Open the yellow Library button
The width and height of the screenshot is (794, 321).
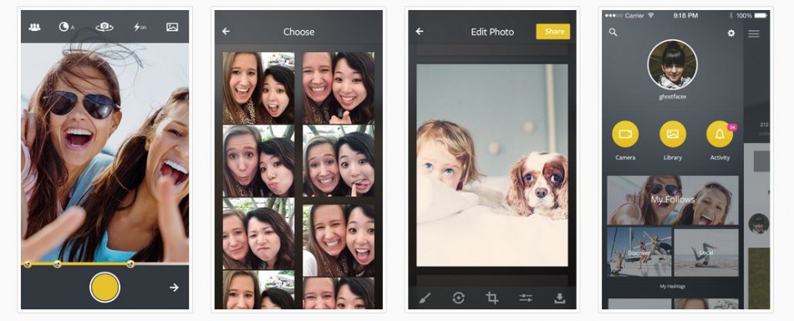[673, 135]
